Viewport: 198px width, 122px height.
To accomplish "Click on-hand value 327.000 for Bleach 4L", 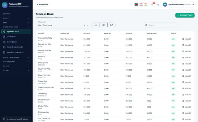I will (87, 58).
